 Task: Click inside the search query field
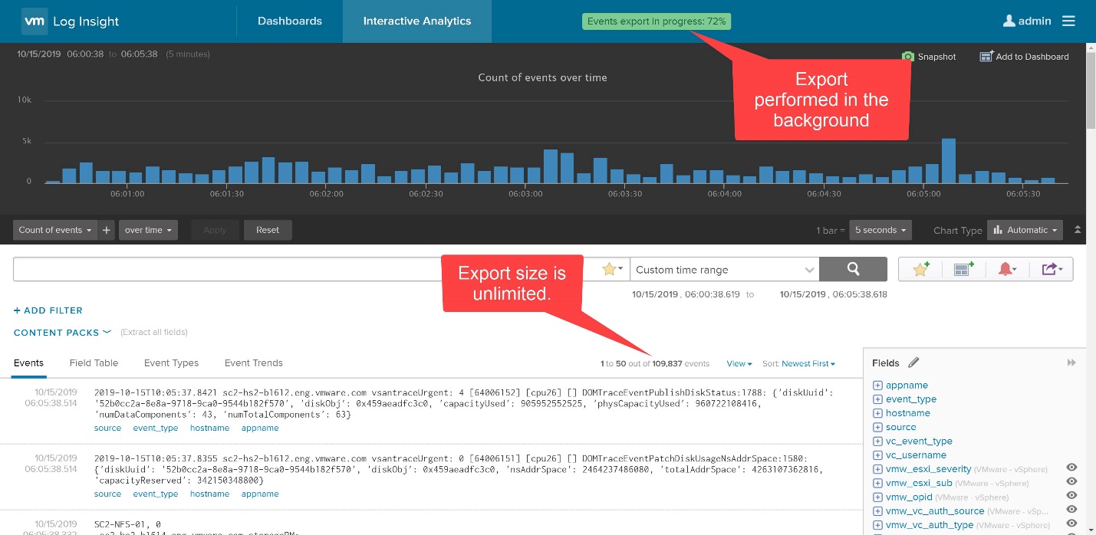point(307,269)
